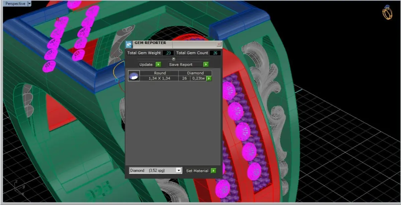Click the XYZ axis indicator in viewport
This screenshot has height=205, width=401.
(x=20, y=187)
